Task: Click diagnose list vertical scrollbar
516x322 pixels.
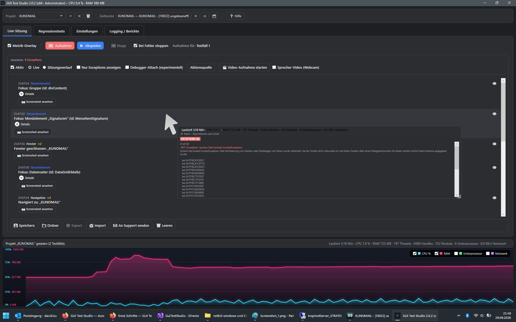Action: [503, 147]
